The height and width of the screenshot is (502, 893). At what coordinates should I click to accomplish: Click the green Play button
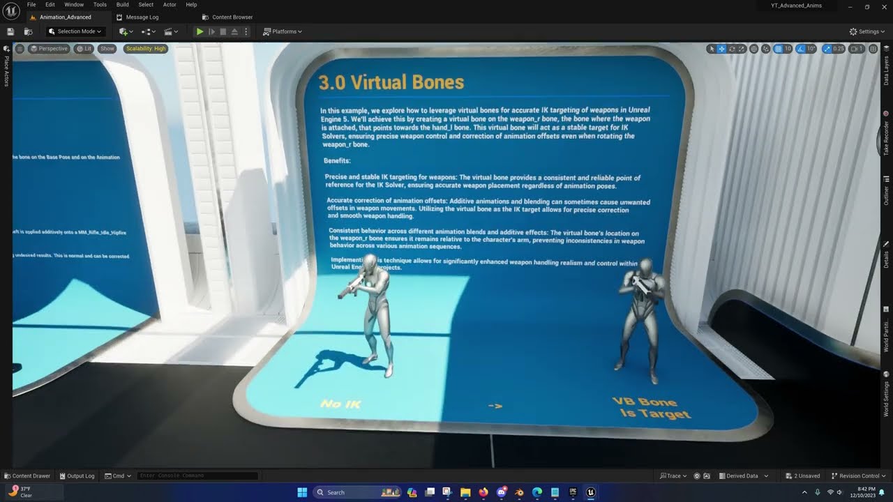200,31
